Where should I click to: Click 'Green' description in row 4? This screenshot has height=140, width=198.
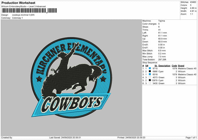coord(161,78)
